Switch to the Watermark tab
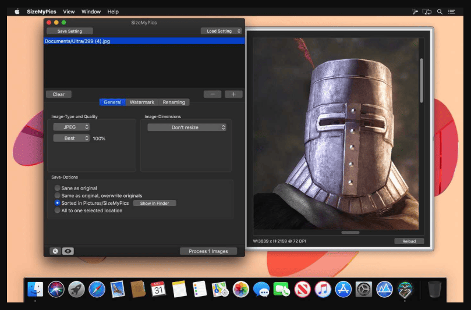Screen dimensions: 471x310 (142, 102)
